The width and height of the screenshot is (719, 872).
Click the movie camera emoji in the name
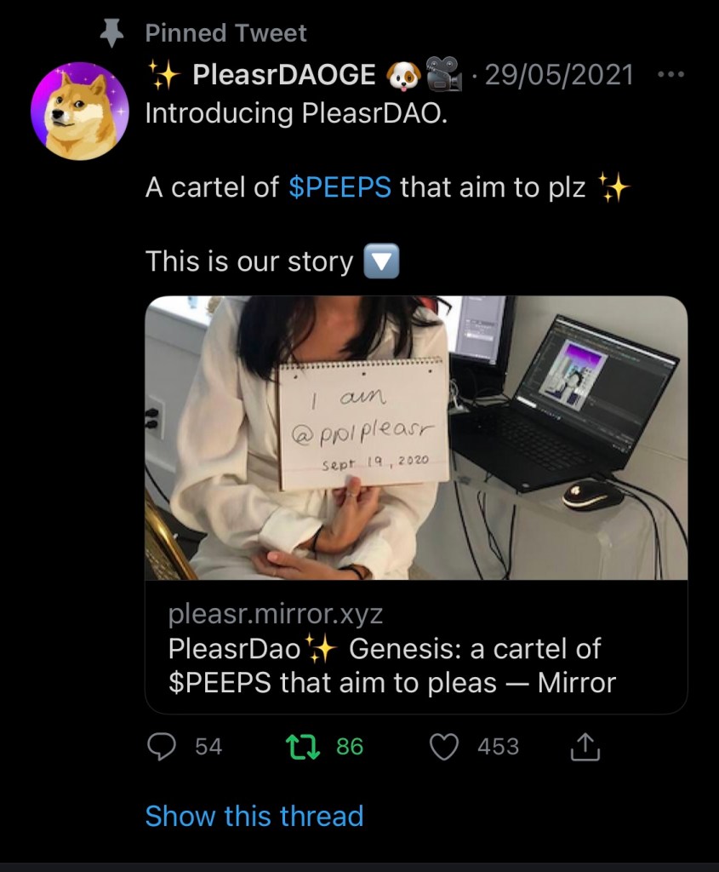[442, 76]
